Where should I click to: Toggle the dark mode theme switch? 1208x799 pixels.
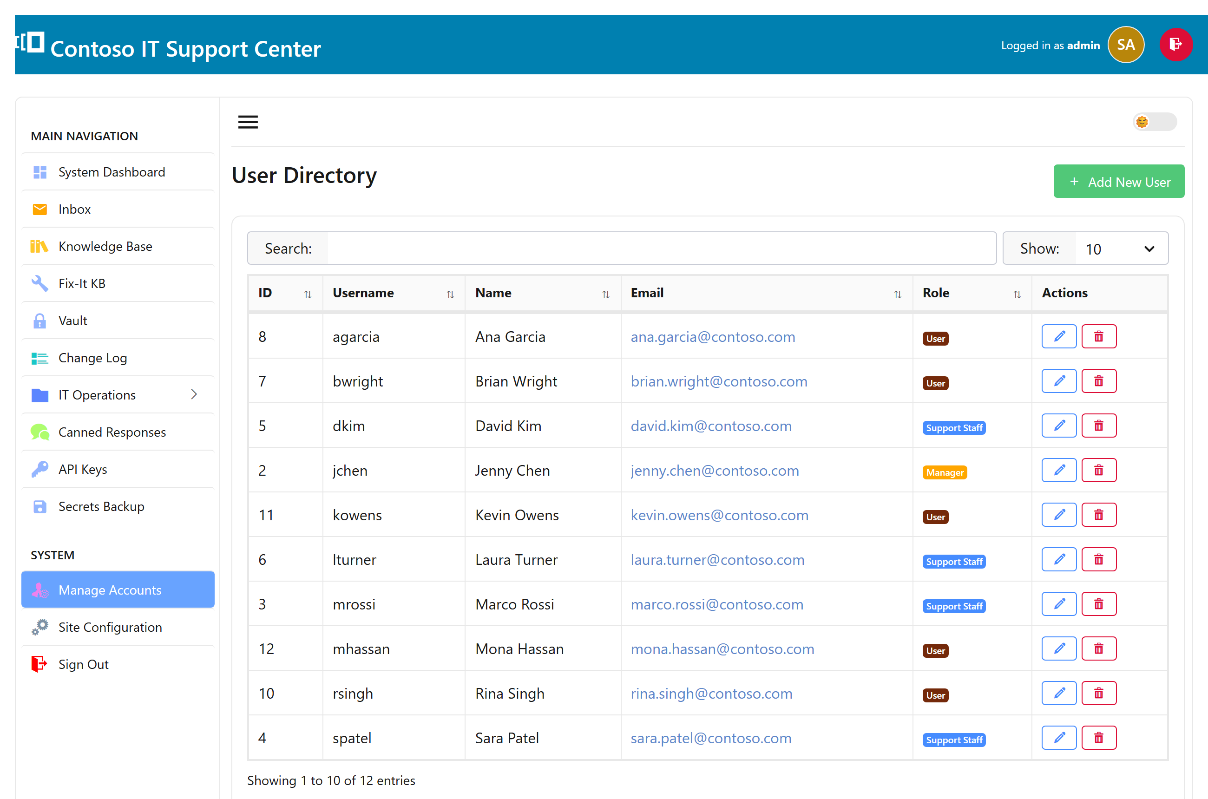coord(1154,122)
